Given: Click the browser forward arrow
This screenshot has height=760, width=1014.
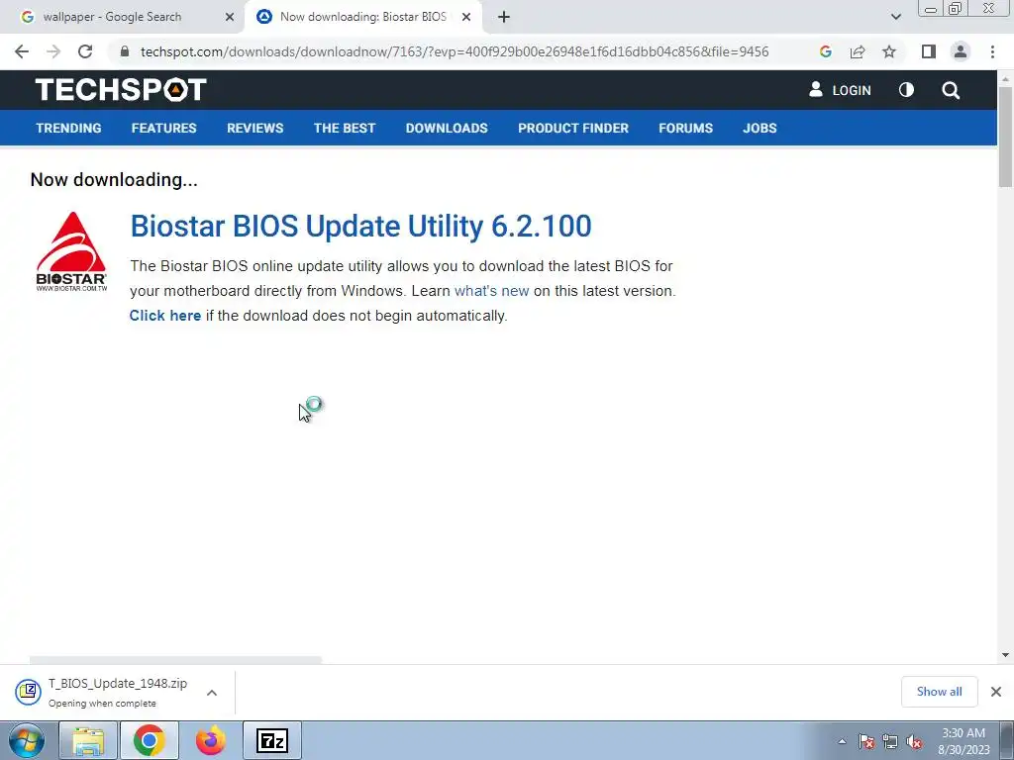Looking at the screenshot, I should point(53,51).
